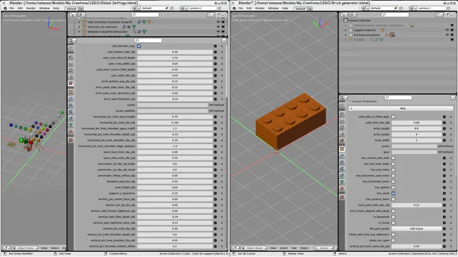Open Texture properties tab in Brick generator
458x257 pixels.
pos(342,197)
